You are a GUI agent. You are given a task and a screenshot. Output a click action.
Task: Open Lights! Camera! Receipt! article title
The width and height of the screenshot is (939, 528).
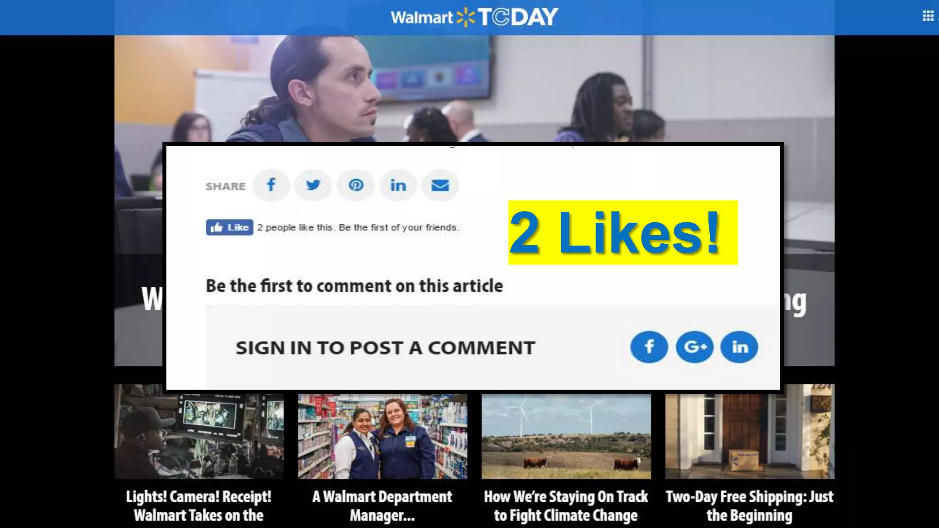coord(199,506)
